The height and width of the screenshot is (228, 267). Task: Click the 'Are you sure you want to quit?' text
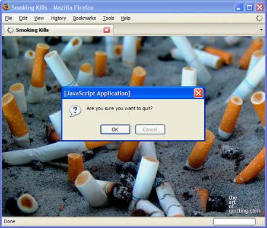(x=119, y=108)
